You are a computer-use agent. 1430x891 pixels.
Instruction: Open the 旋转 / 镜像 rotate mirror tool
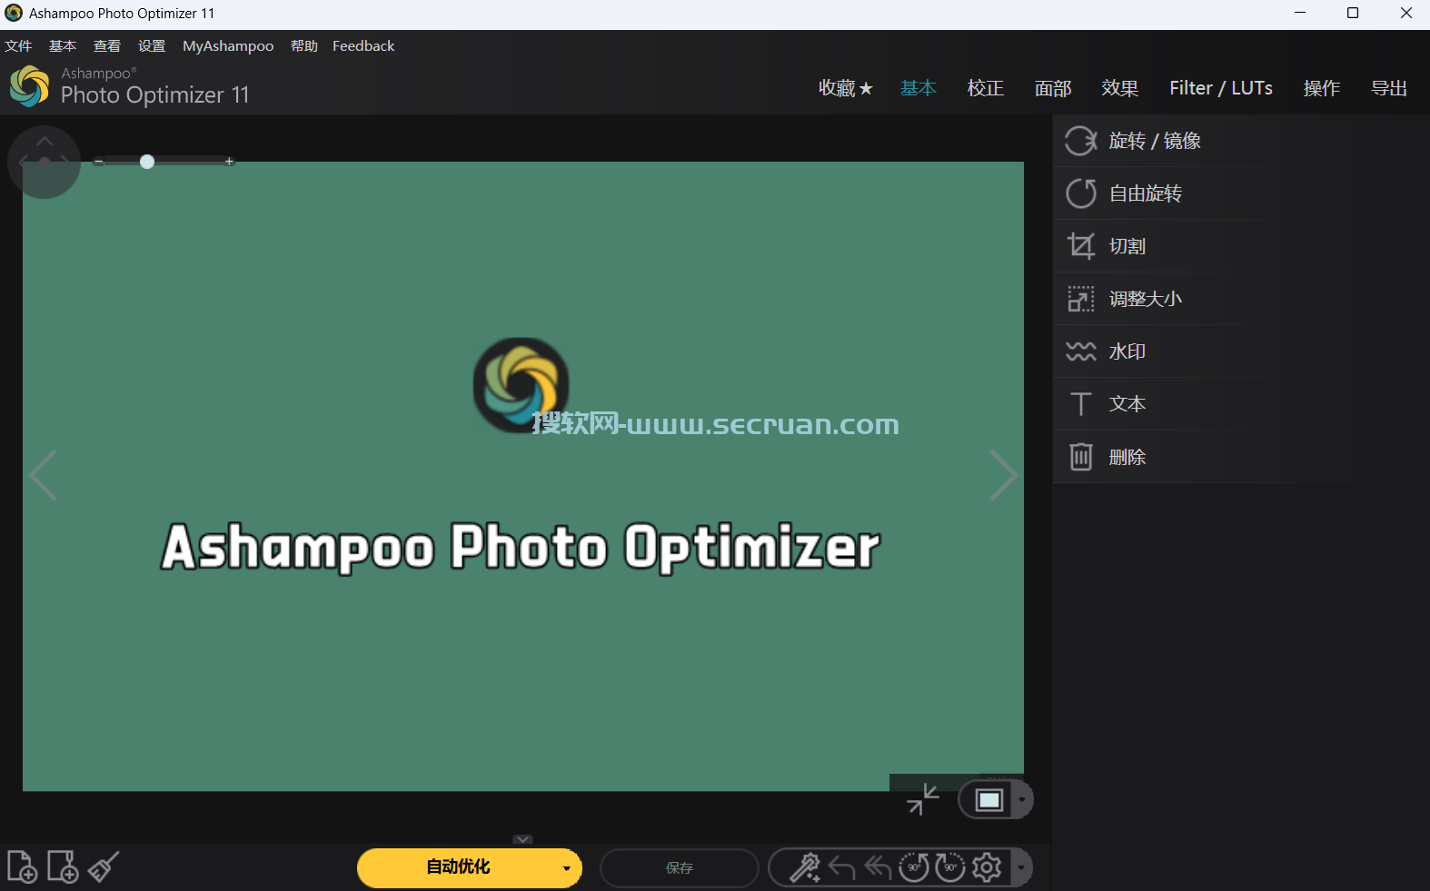point(1240,141)
